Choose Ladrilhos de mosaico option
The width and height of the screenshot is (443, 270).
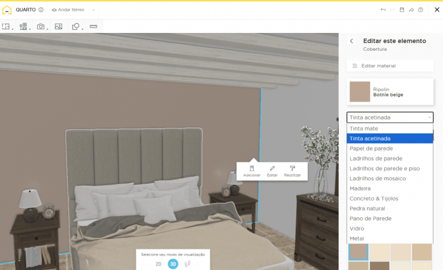tap(390, 178)
